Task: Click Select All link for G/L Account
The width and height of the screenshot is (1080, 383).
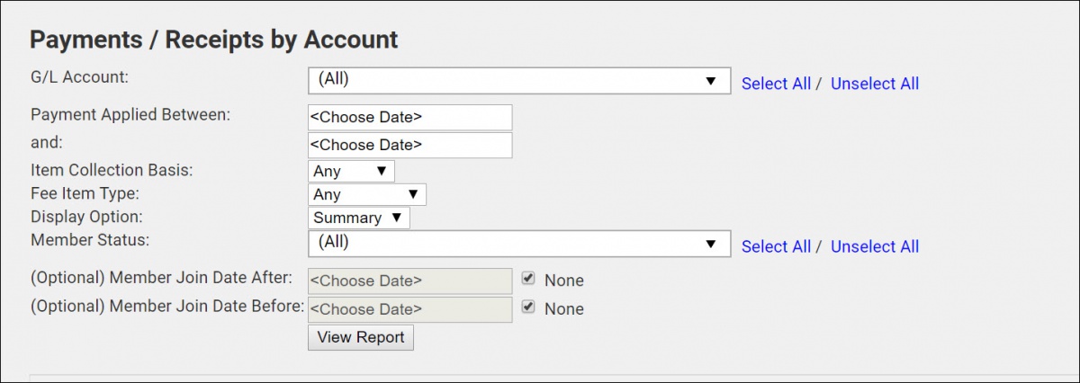Action: pyautogui.click(x=776, y=84)
